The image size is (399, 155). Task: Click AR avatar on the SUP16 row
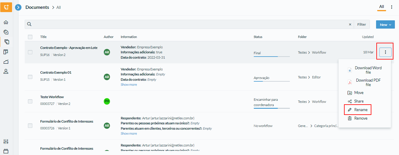(x=107, y=52)
